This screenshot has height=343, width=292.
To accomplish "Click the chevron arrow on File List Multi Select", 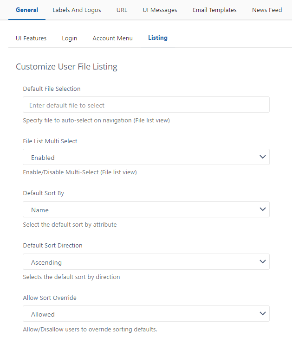I will [x=263, y=157].
